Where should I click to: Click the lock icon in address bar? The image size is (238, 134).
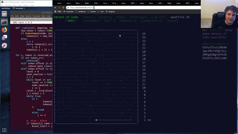click(x=68, y=7)
